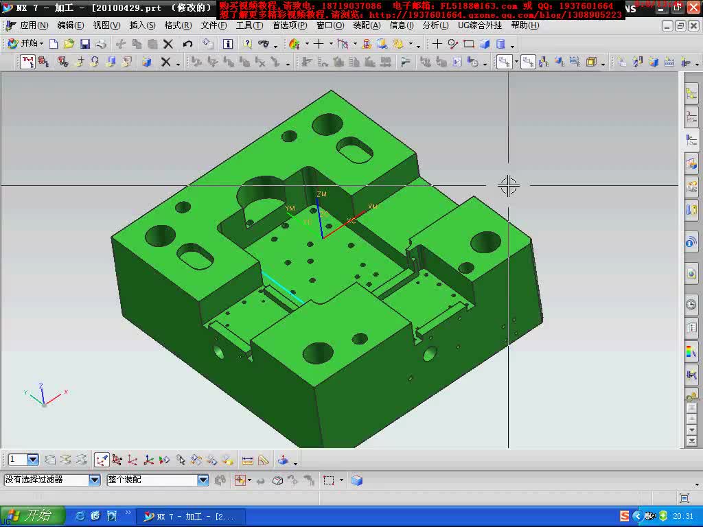Open the 插入(S) menu
Screen dimensions: 703x527
(x=143, y=25)
